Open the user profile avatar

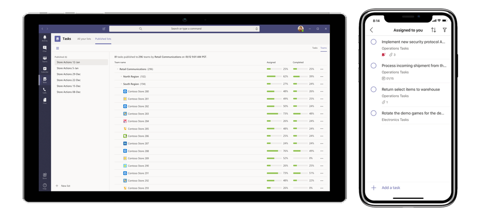tap(300, 29)
